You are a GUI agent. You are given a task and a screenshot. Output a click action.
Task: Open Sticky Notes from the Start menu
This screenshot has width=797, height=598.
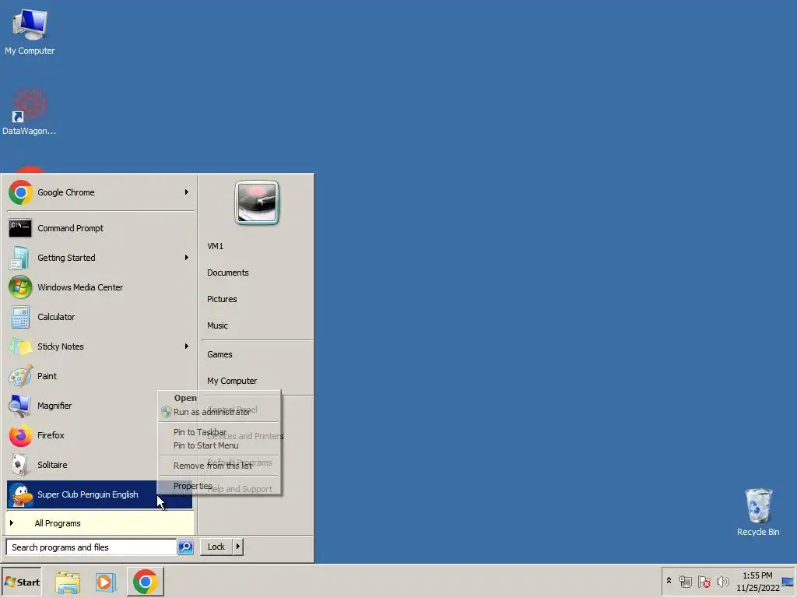(x=100, y=346)
